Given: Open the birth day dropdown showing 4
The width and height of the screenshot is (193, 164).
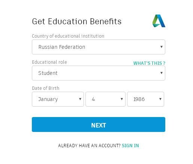Looking at the screenshot, I should [105, 99].
